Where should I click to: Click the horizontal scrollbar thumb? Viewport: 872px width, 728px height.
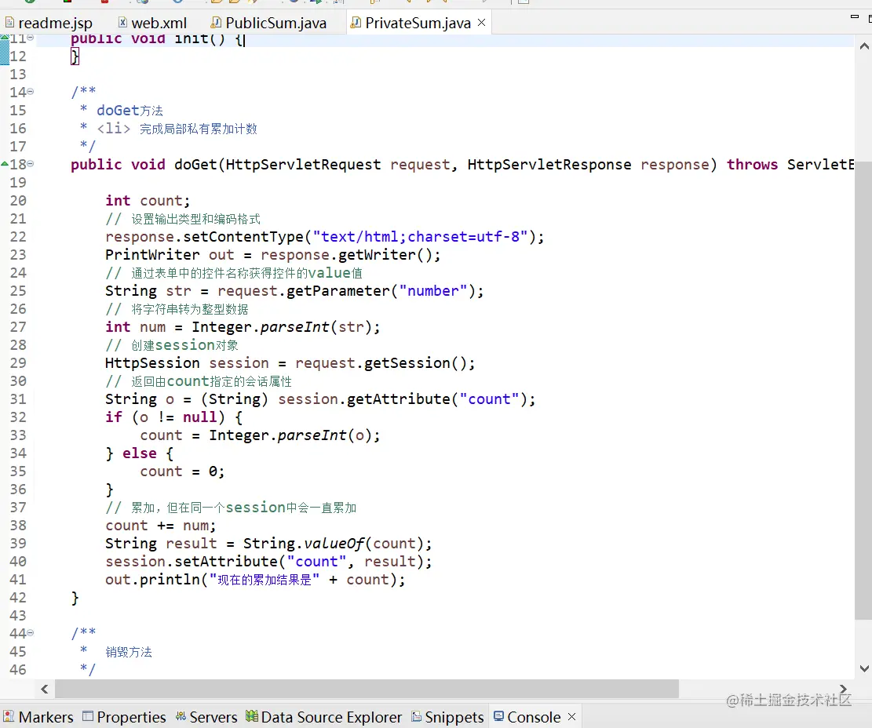point(367,689)
